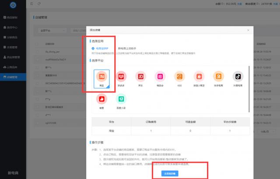Select the 电商宝ERP radio option

click(100, 49)
